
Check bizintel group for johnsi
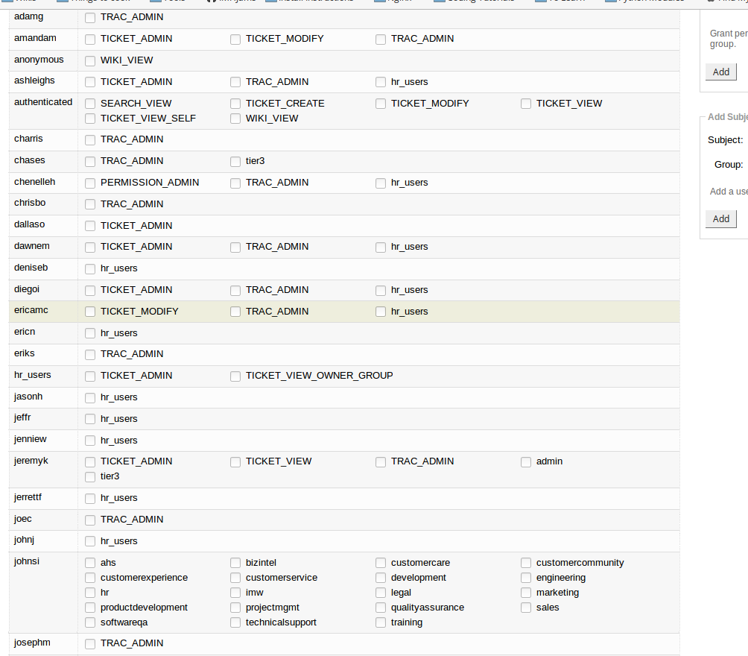coord(235,563)
